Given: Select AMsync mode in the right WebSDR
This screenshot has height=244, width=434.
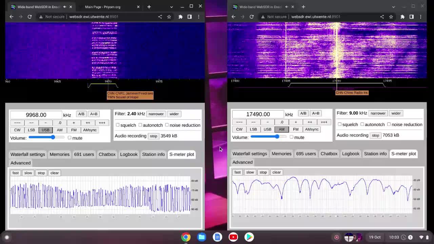Looking at the screenshot, I should [312, 129].
